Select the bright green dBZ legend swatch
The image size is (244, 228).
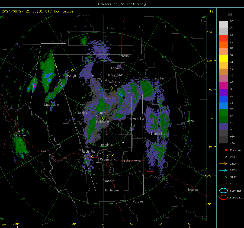[x=223, y=113]
